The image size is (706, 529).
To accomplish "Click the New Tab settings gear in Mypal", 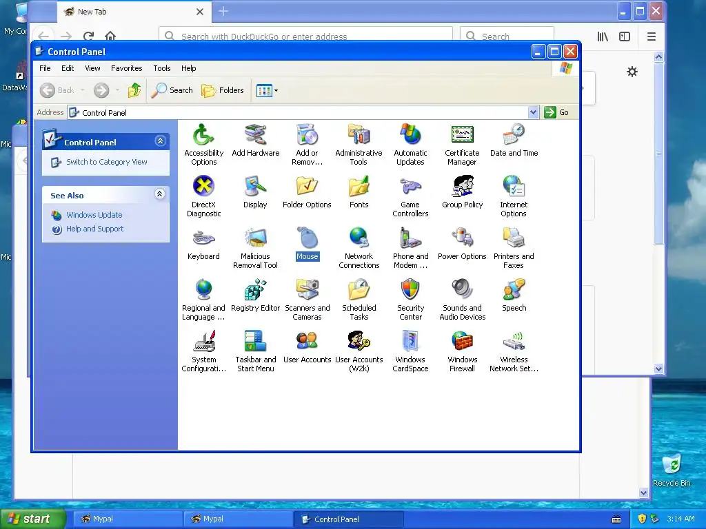I will [x=632, y=72].
